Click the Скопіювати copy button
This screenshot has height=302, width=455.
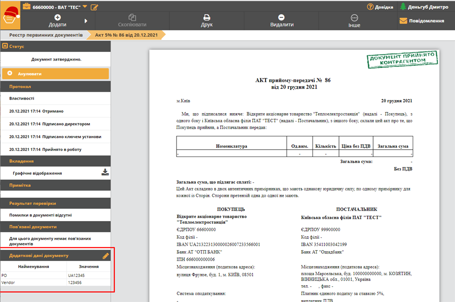coord(132,21)
